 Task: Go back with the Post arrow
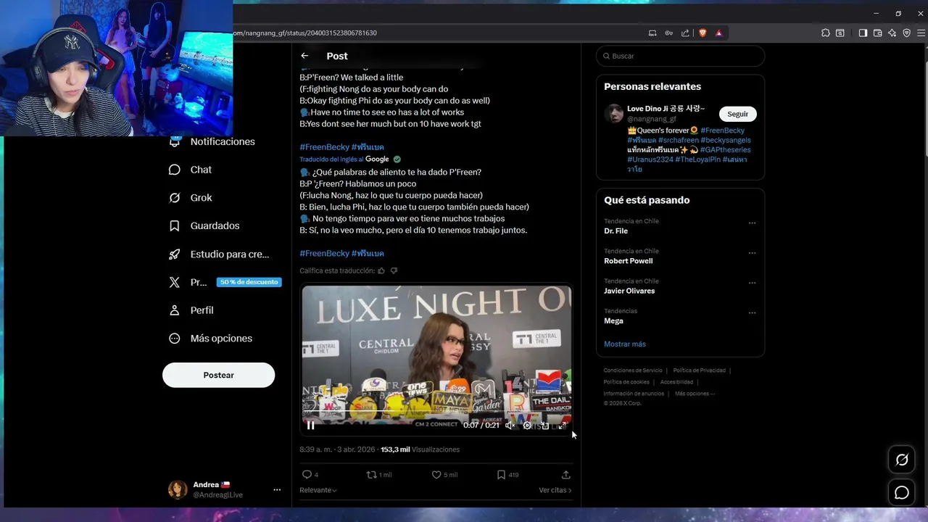(x=304, y=56)
